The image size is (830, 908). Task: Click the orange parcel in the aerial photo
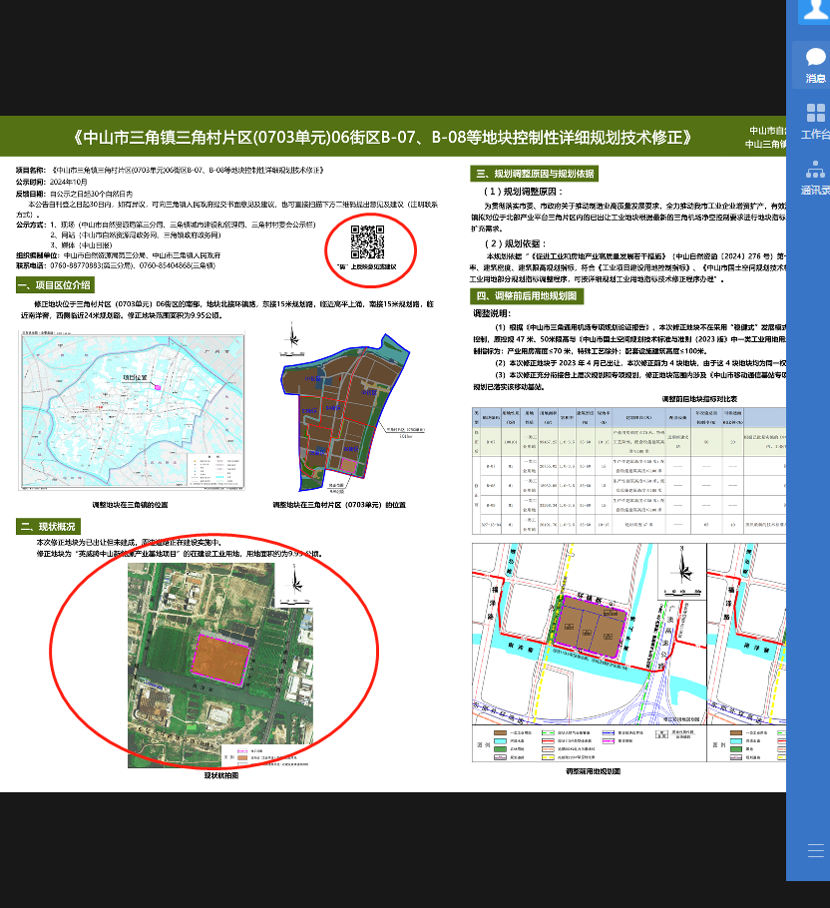point(221,659)
